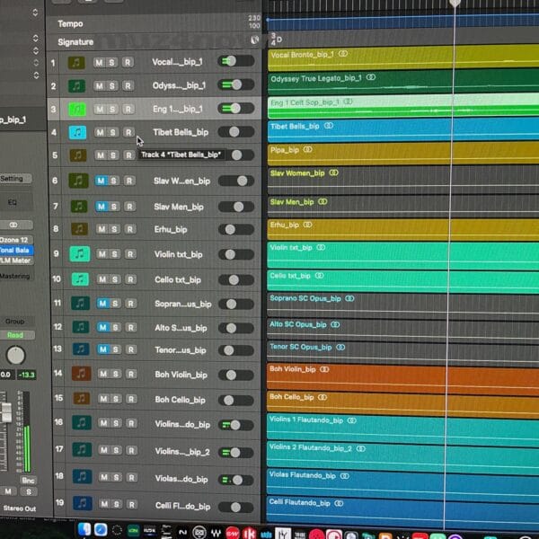This screenshot has width=539, height=539.
Task: Click the Vocal Bronte track instrument icon
Action: coord(76,63)
